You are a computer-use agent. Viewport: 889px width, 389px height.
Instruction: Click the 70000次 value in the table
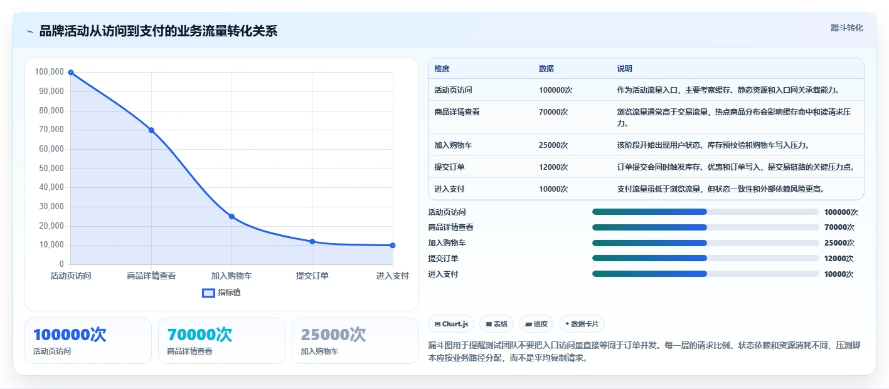553,112
